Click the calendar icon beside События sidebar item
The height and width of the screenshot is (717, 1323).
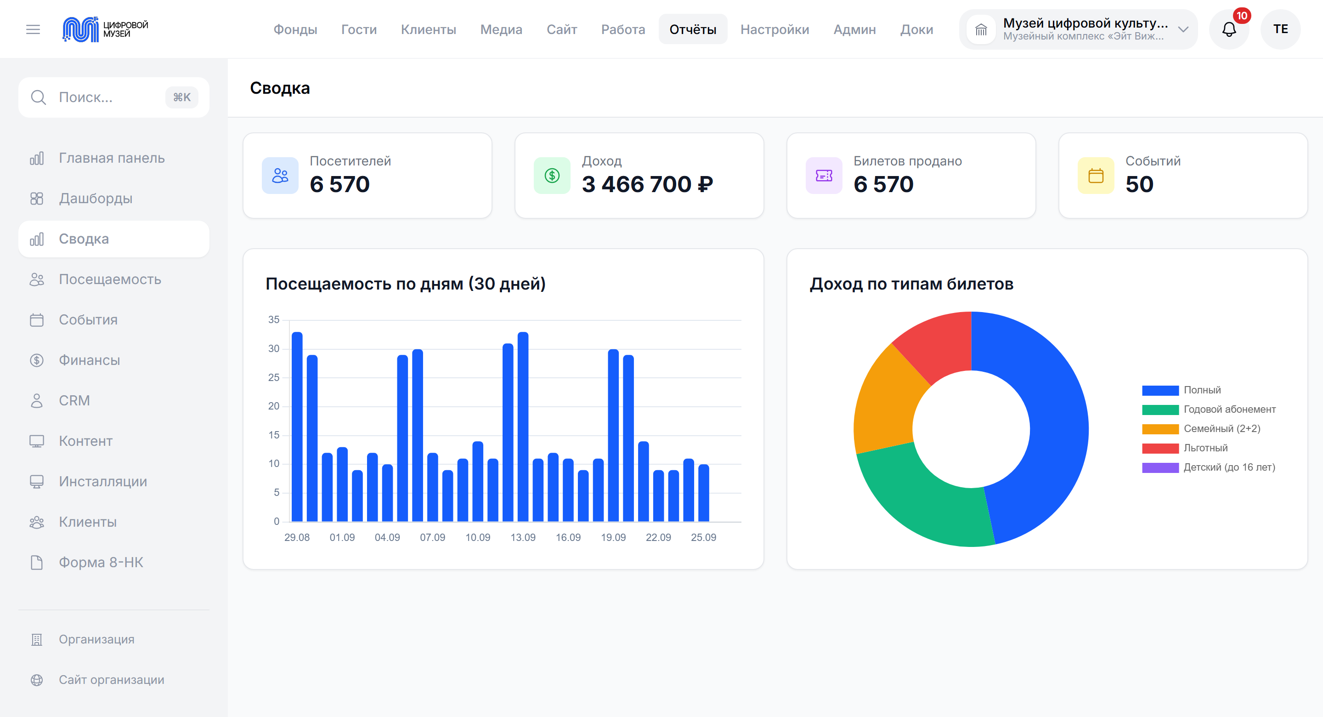pos(36,320)
